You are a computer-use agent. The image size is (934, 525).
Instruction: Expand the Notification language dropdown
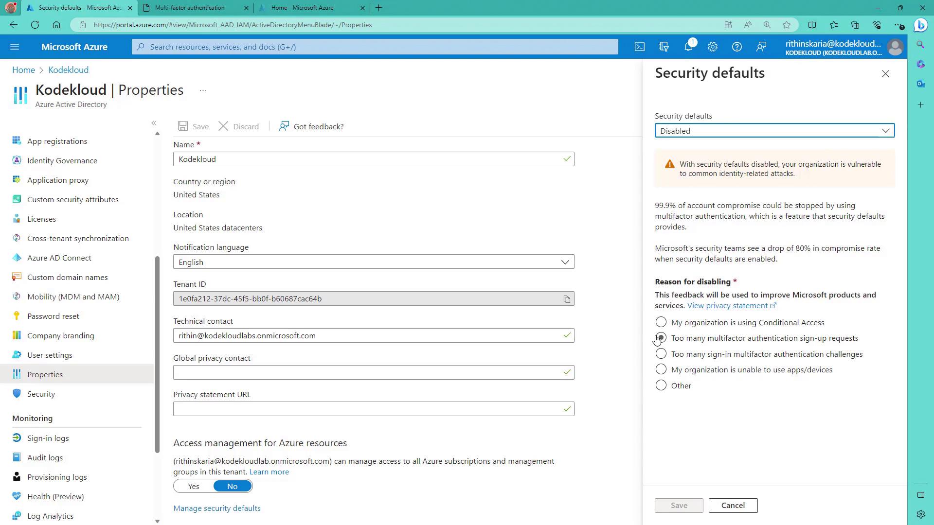pos(374,262)
